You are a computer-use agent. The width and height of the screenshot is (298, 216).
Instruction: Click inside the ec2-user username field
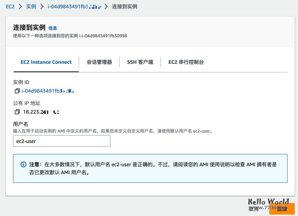pos(62,141)
